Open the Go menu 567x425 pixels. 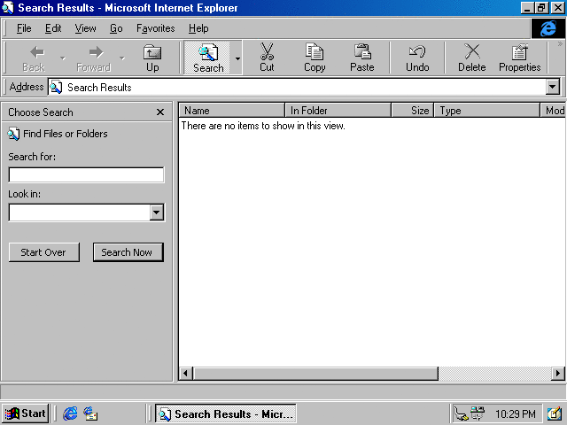116,28
